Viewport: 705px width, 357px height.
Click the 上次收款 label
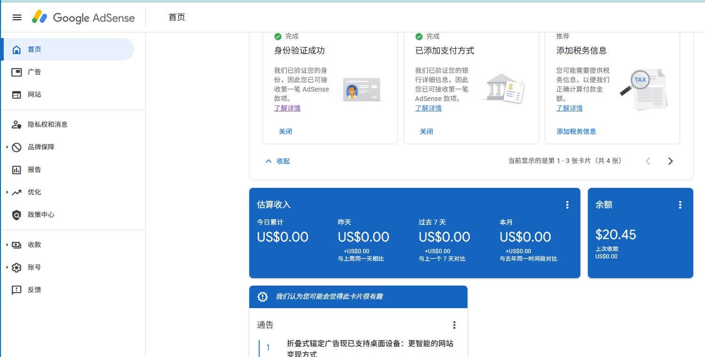(607, 249)
